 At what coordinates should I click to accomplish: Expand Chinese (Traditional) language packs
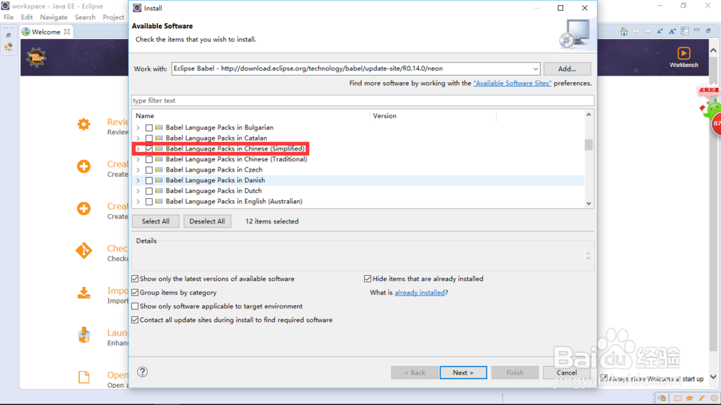coord(138,159)
